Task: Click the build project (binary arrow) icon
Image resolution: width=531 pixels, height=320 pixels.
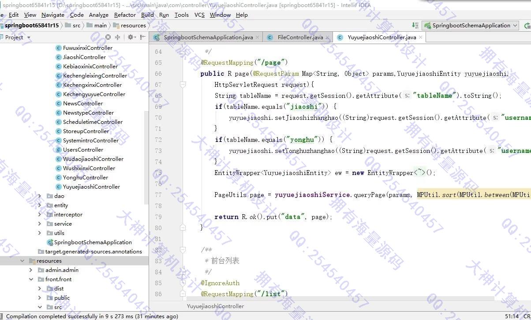Action: [415, 25]
